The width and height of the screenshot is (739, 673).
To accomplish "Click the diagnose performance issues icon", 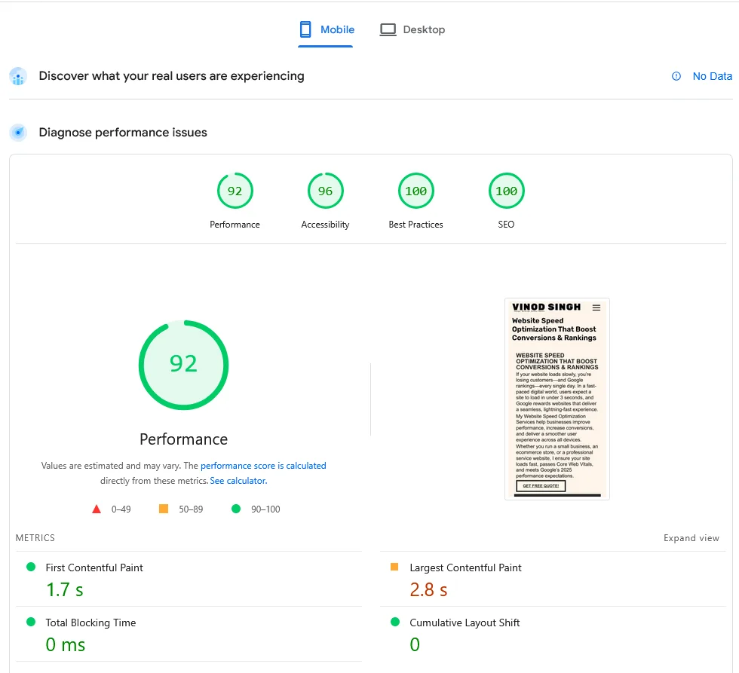I will click(18, 133).
